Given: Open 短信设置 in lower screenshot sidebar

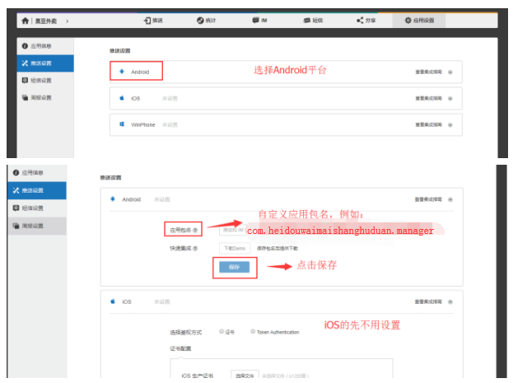Looking at the screenshot, I should tap(37, 208).
